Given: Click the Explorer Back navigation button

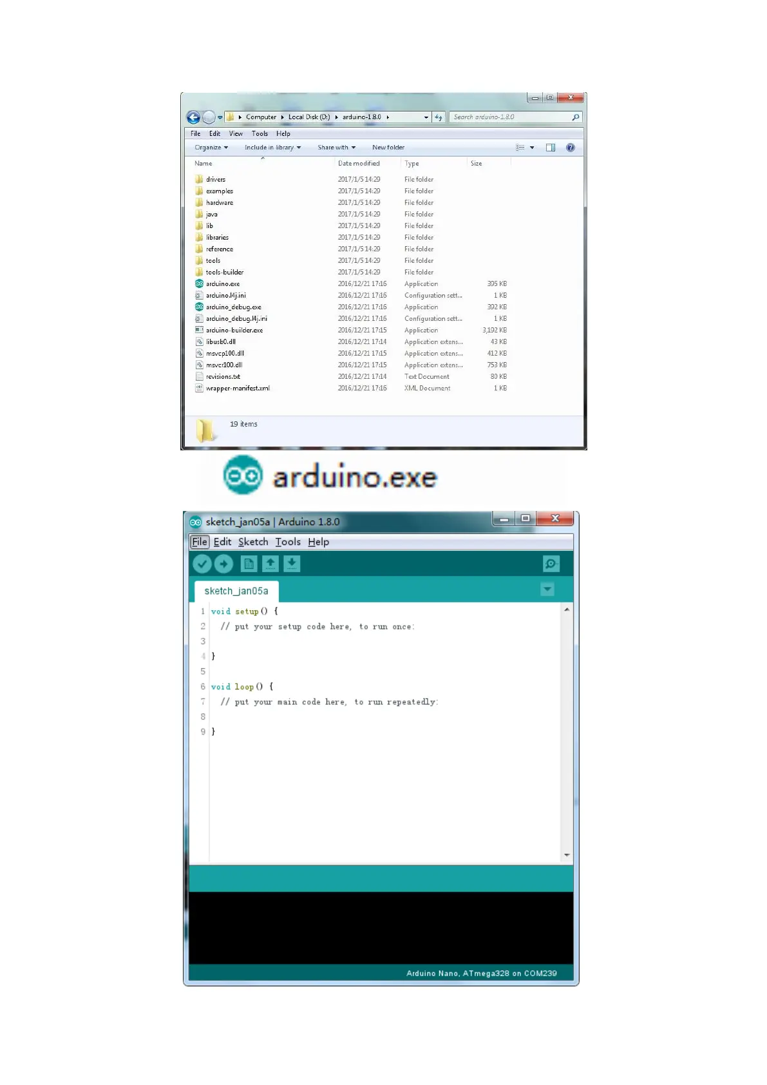Looking at the screenshot, I should tap(193, 117).
